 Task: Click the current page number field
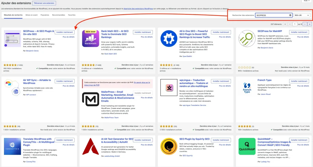(295, 24)
